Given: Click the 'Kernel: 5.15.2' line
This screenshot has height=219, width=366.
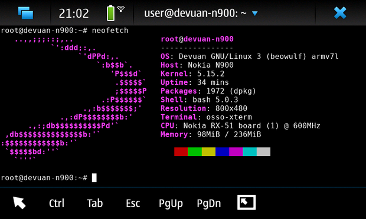Looking at the screenshot, I should click(192, 74).
